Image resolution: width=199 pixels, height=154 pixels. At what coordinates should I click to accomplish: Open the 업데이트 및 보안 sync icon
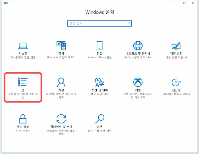(x=61, y=119)
